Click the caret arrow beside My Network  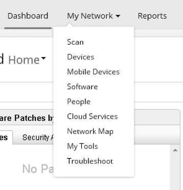[118, 16]
